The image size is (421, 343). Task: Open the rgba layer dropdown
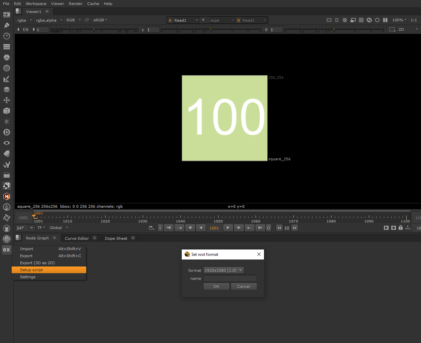click(25, 20)
